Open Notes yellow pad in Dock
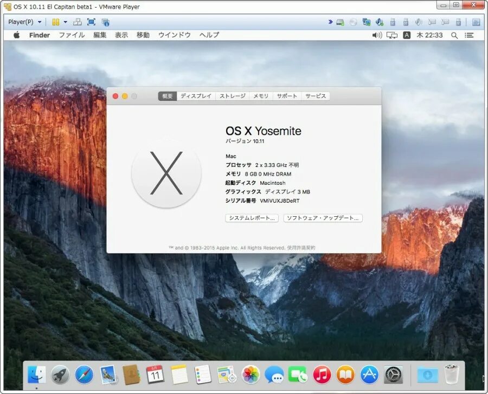 pyautogui.click(x=179, y=374)
